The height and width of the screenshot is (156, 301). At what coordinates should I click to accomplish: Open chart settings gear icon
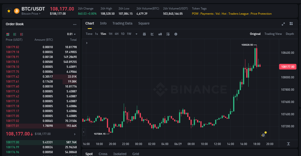tap(176, 34)
